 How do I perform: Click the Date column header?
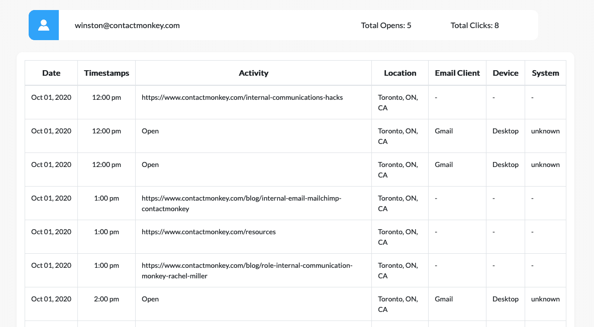[51, 73]
